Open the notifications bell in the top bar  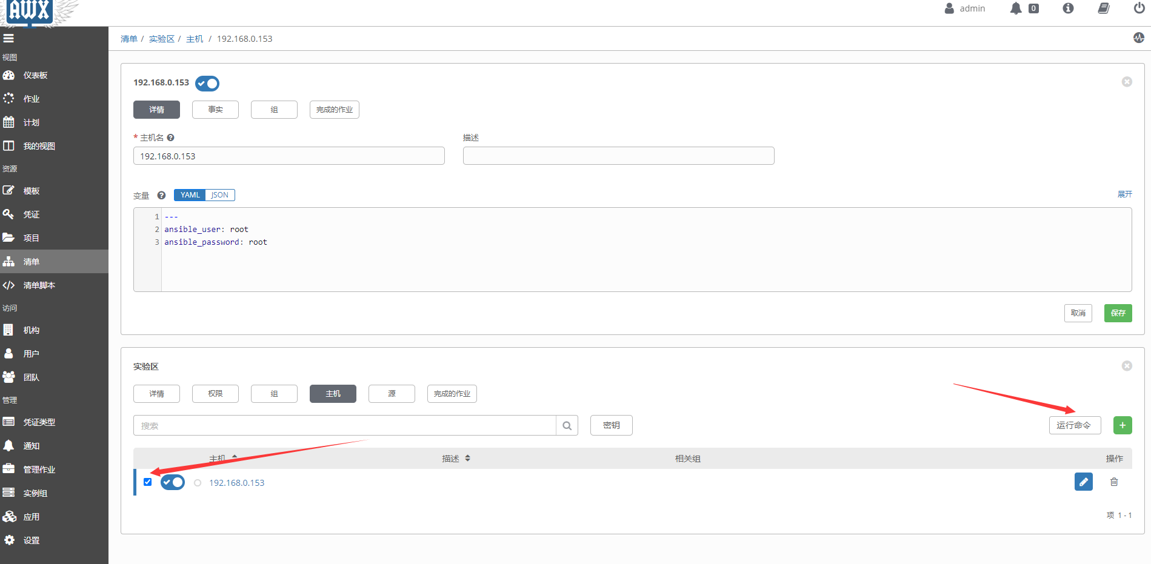pos(1017,8)
